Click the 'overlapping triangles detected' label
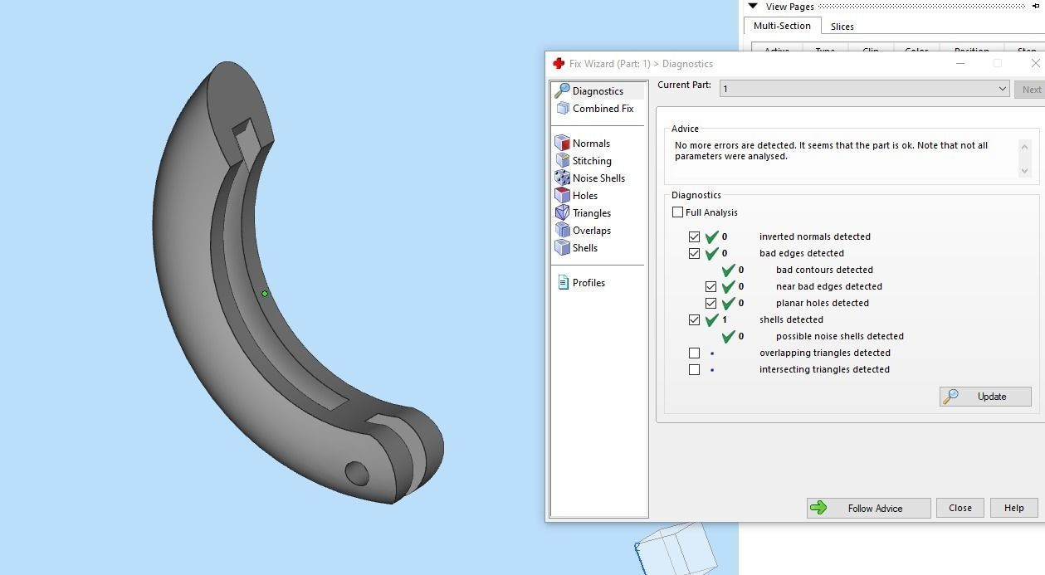The width and height of the screenshot is (1045, 575). (x=825, y=353)
